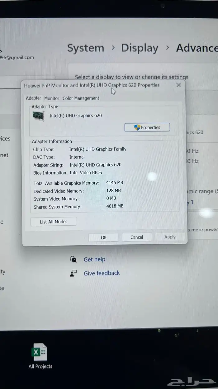Screen dimensions: 218x389
Task: Open the Color Management tab
Action: (81, 98)
